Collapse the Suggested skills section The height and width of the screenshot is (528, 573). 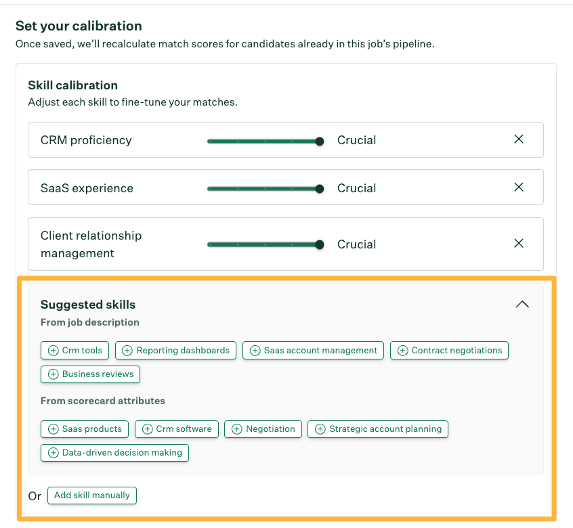[522, 304]
